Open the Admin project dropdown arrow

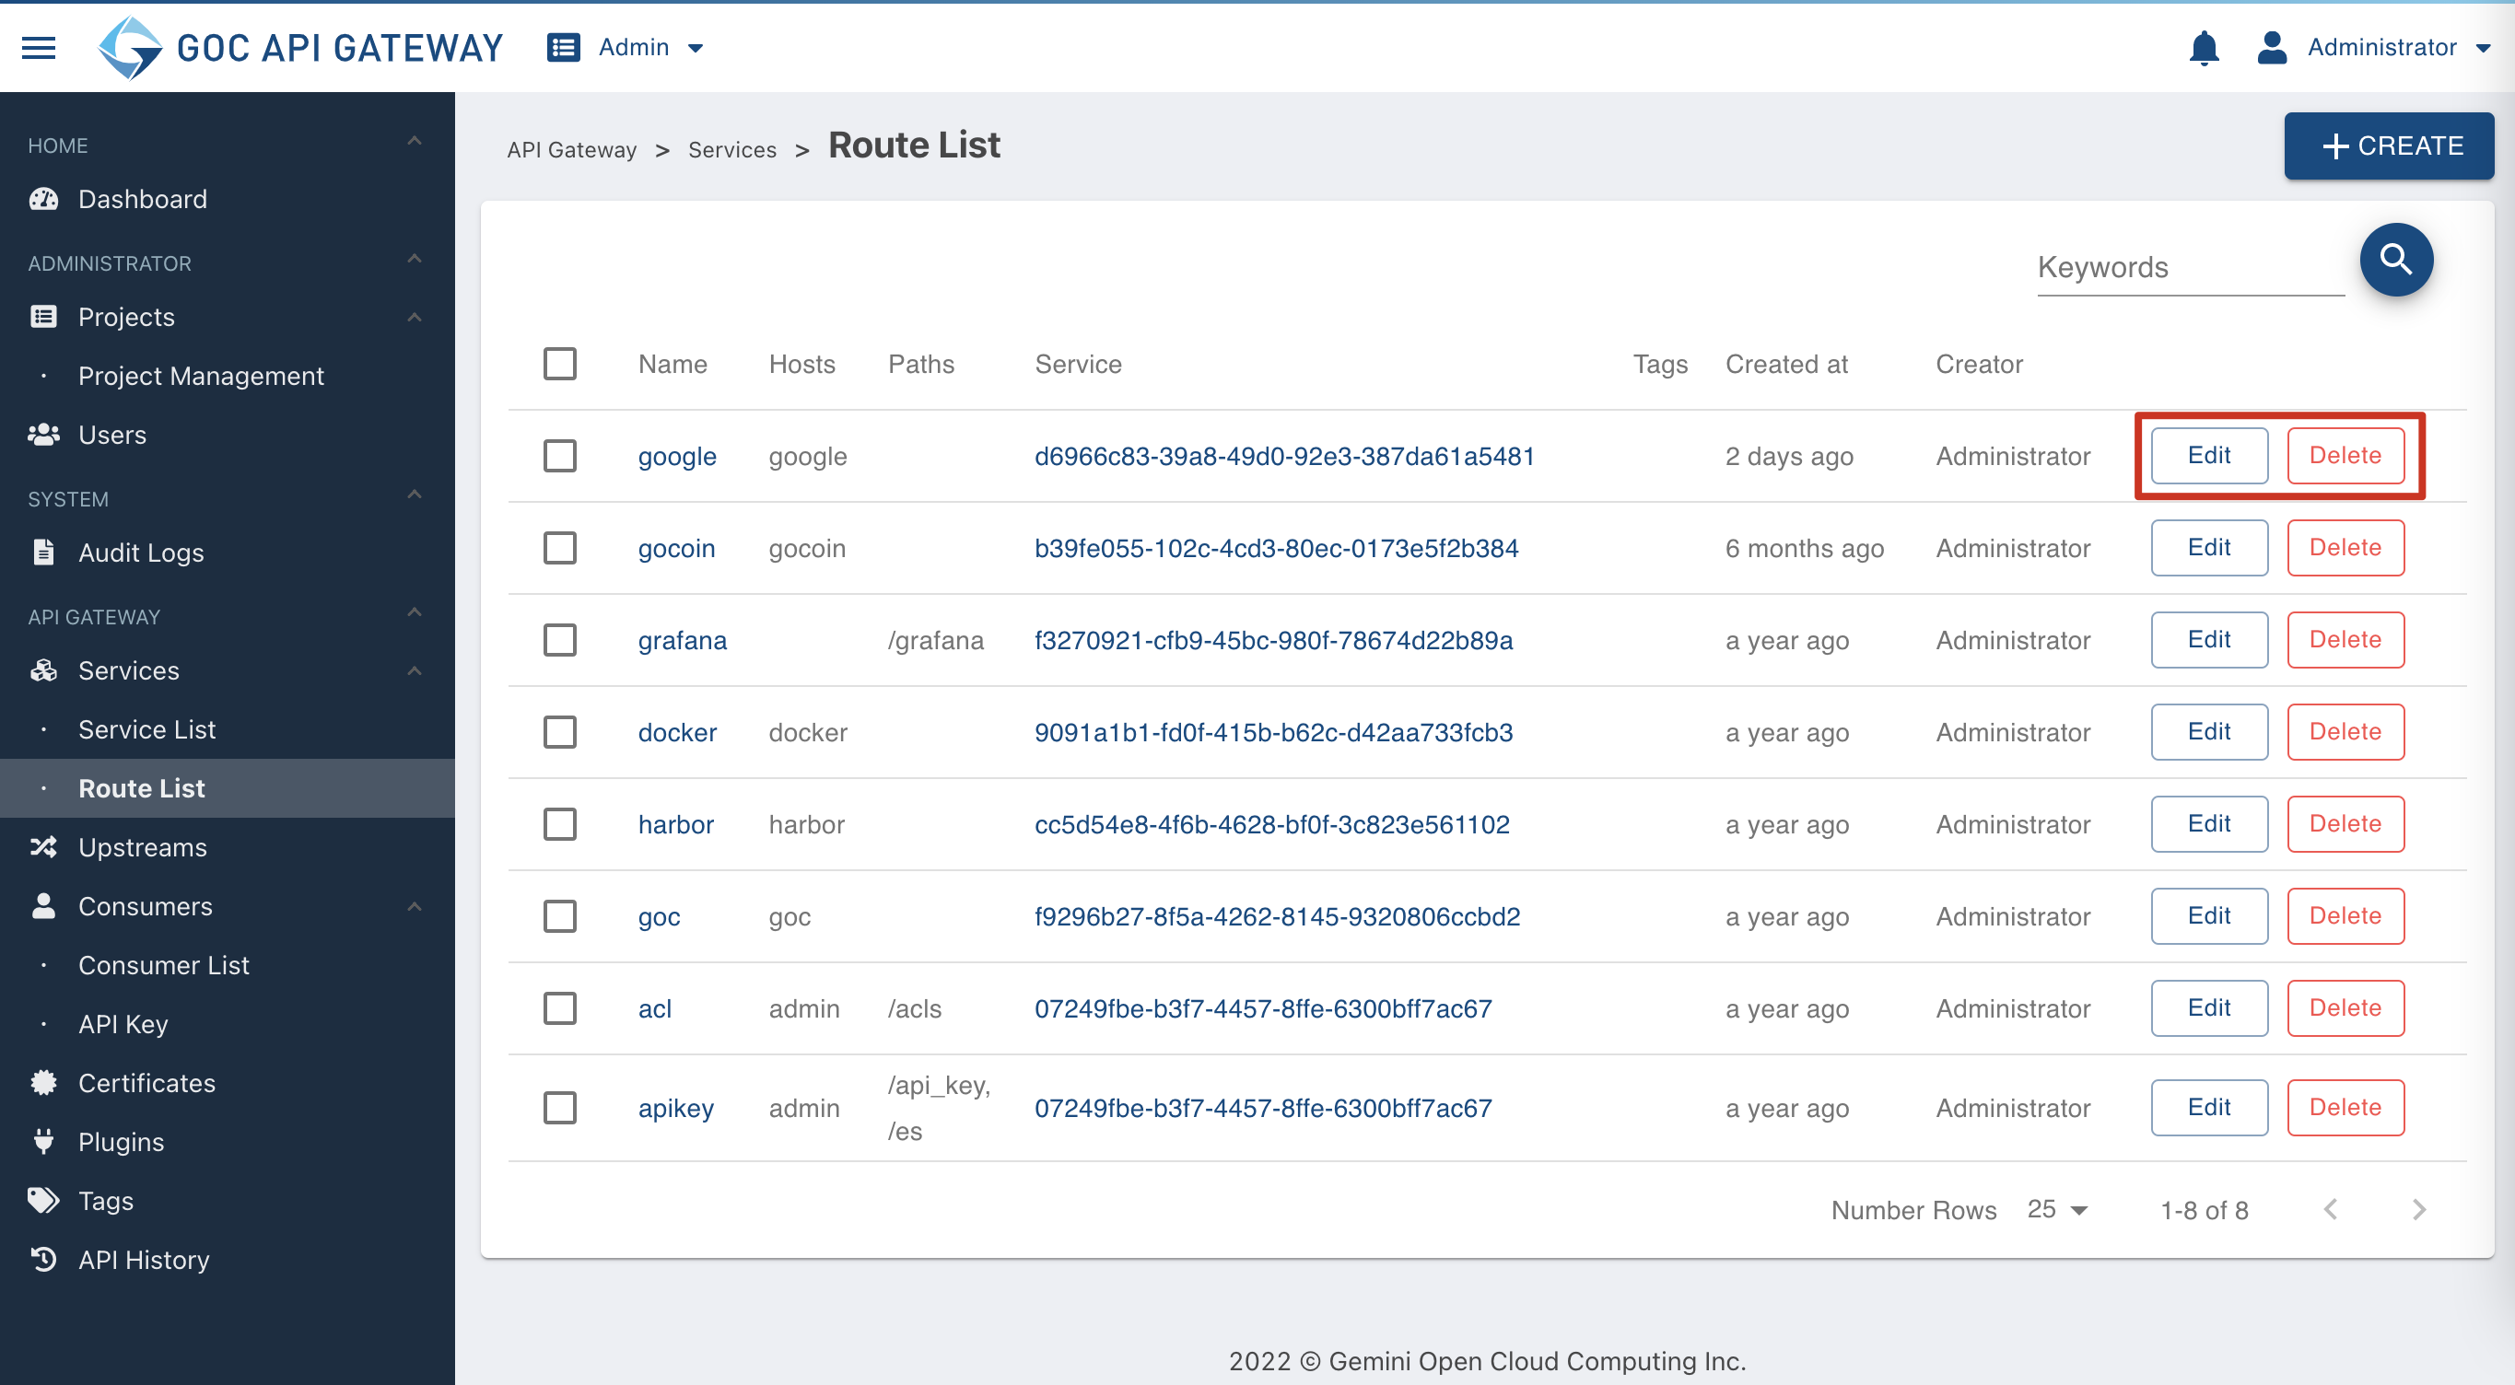[696, 48]
